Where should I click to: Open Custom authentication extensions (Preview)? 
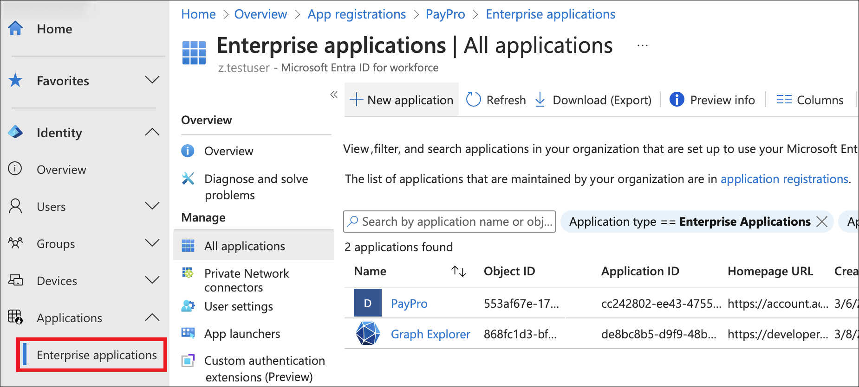coord(265,368)
